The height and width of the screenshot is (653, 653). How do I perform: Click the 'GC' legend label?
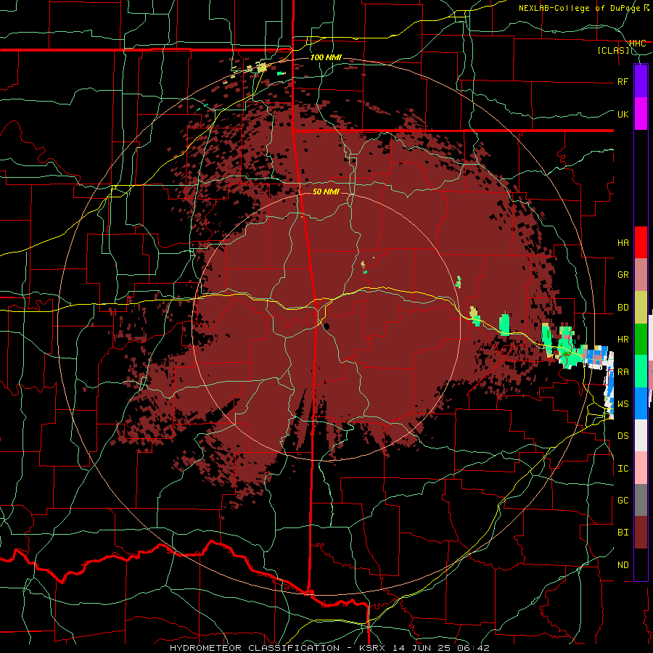[x=623, y=500]
